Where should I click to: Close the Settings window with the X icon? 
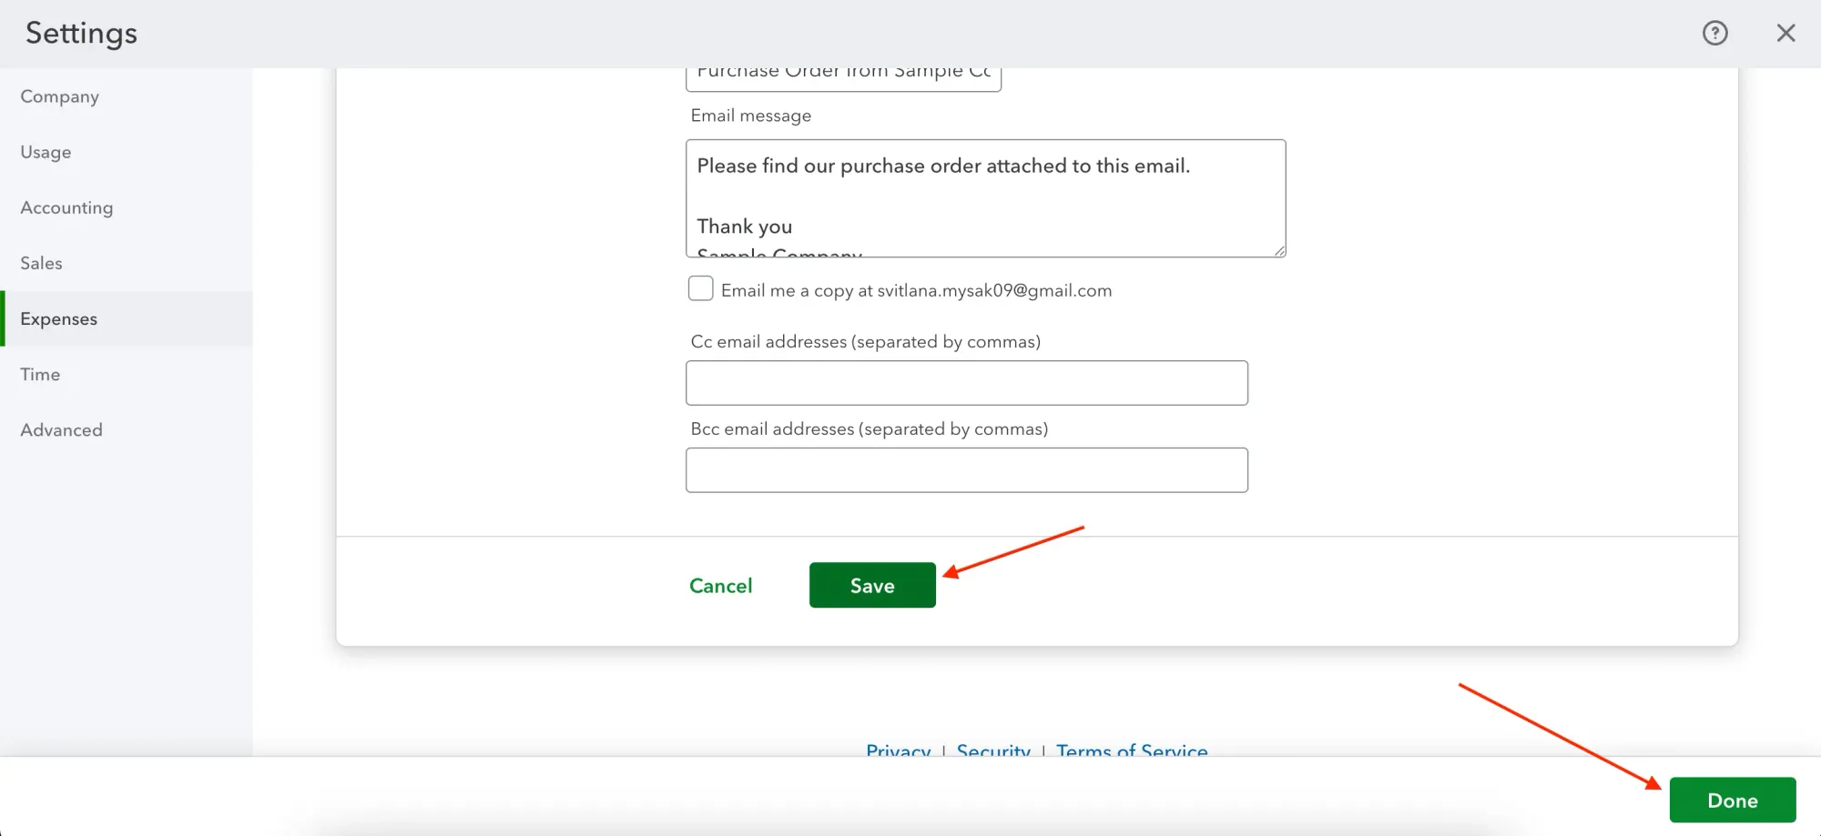pyautogui.click(x=1785, y=33)
